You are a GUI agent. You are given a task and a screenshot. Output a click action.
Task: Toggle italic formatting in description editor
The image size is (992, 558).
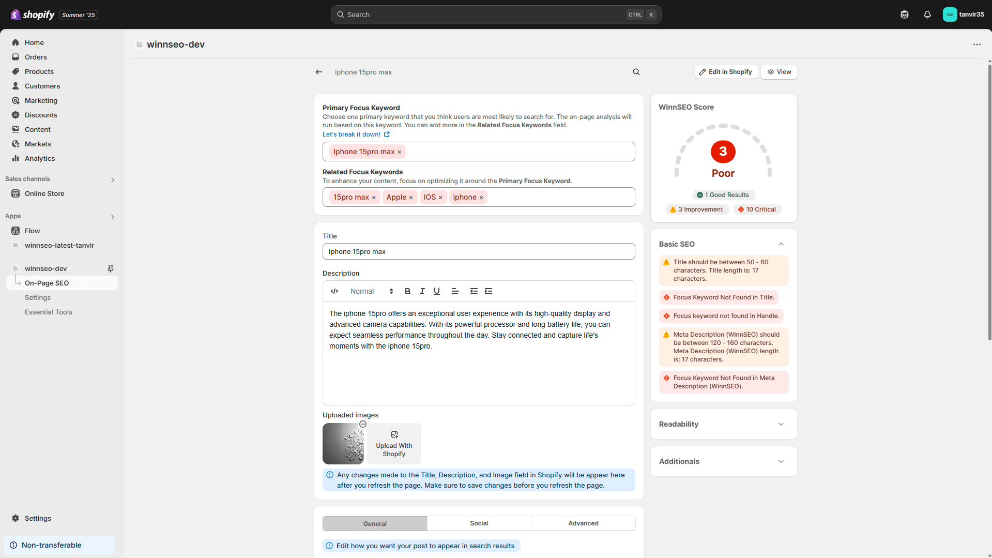tap(422, 291)
